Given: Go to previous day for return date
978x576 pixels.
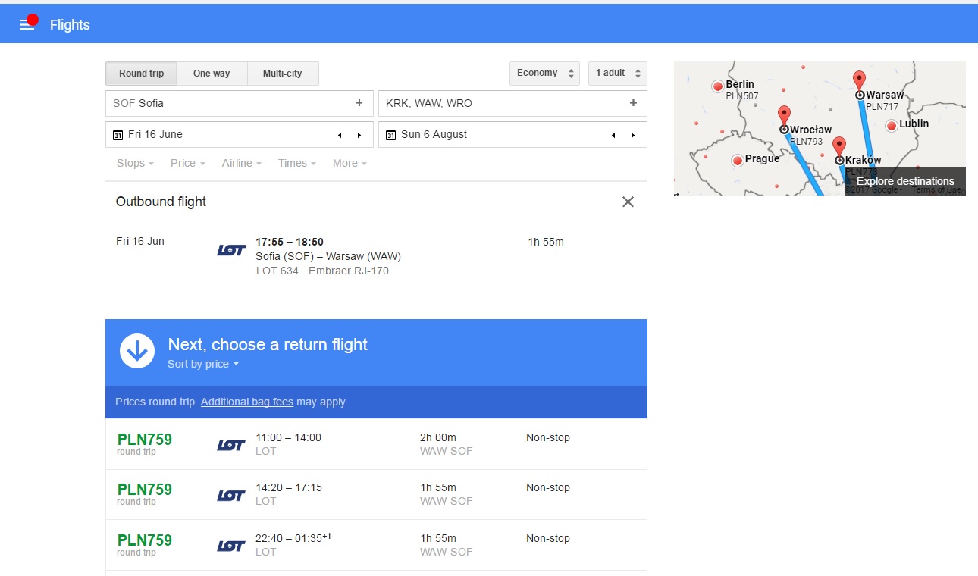Looking at the screenshot, I should (613, 135).
